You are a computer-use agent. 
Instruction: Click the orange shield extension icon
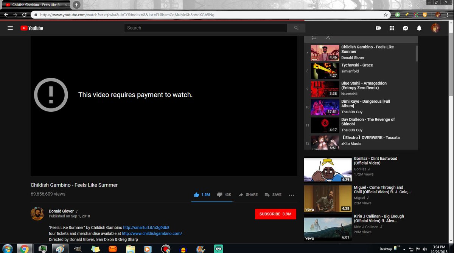point(425,15)
